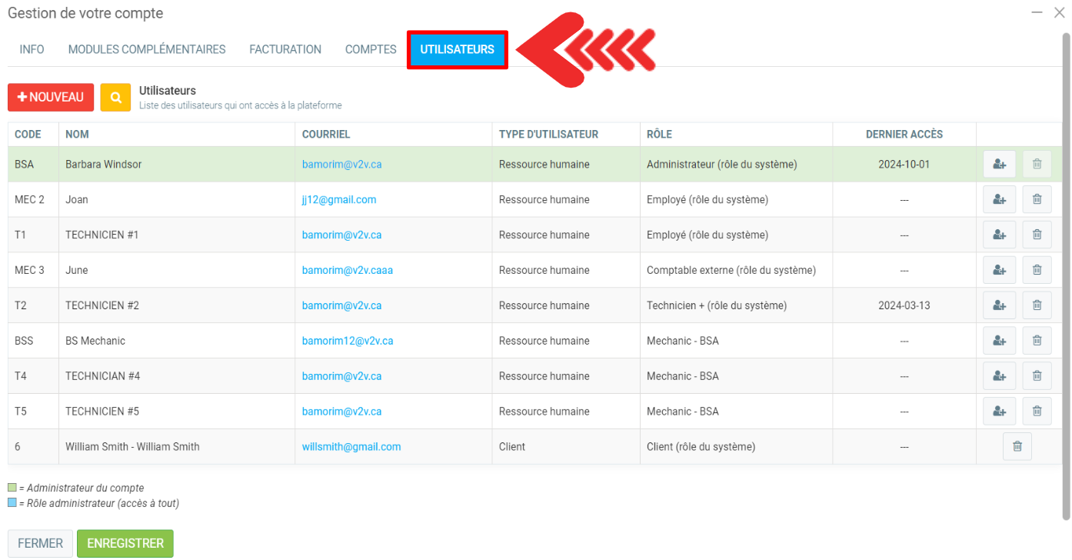Click add-user icon in June's row

(999, 271)
